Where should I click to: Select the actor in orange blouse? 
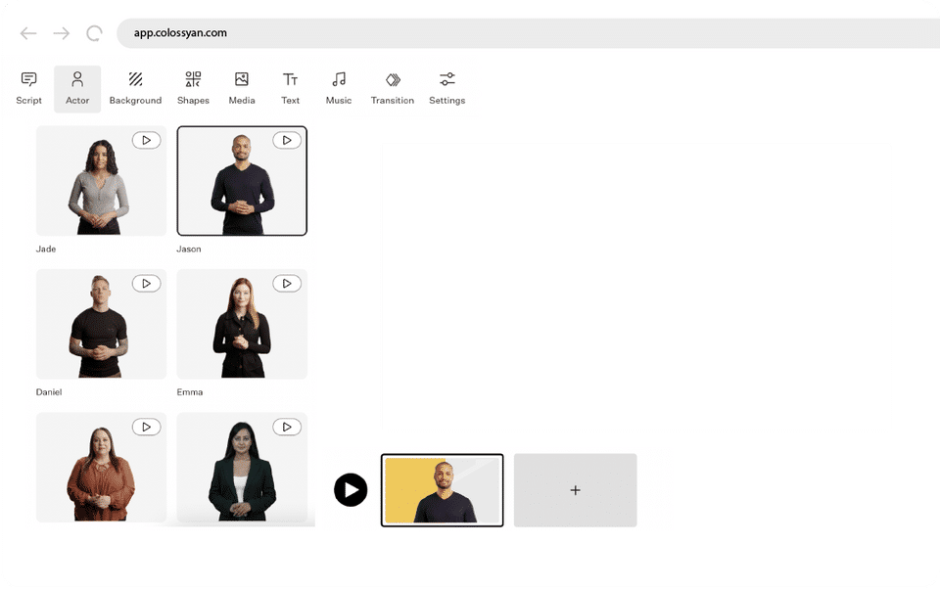pos(101,467)
